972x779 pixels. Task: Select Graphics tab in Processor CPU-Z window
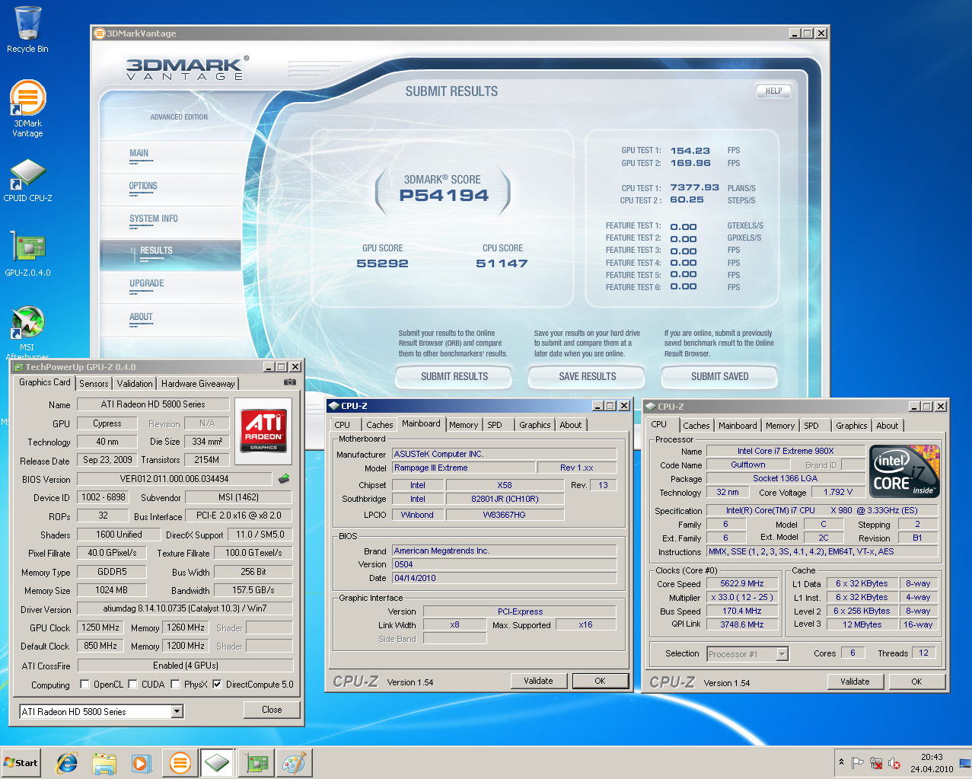point(851,426)
